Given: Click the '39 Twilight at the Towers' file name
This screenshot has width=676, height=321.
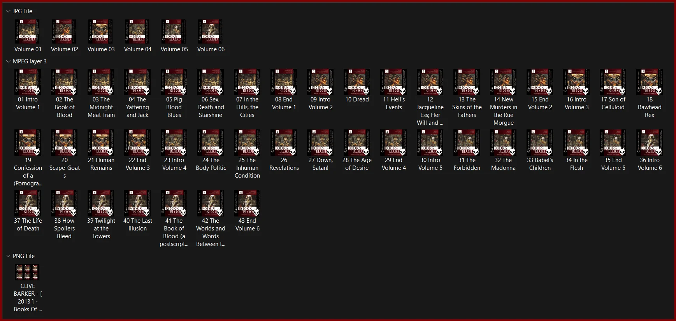Looking at the screenshot, I should click(101, 229).
